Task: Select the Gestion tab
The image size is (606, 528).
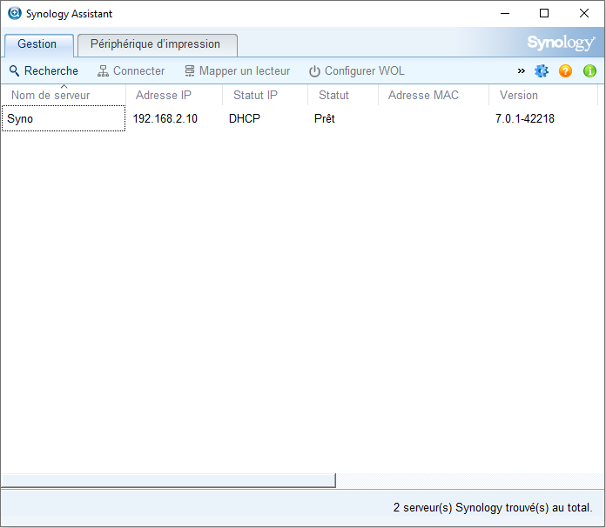Action: pyautogui.click(x=37, y=44)
